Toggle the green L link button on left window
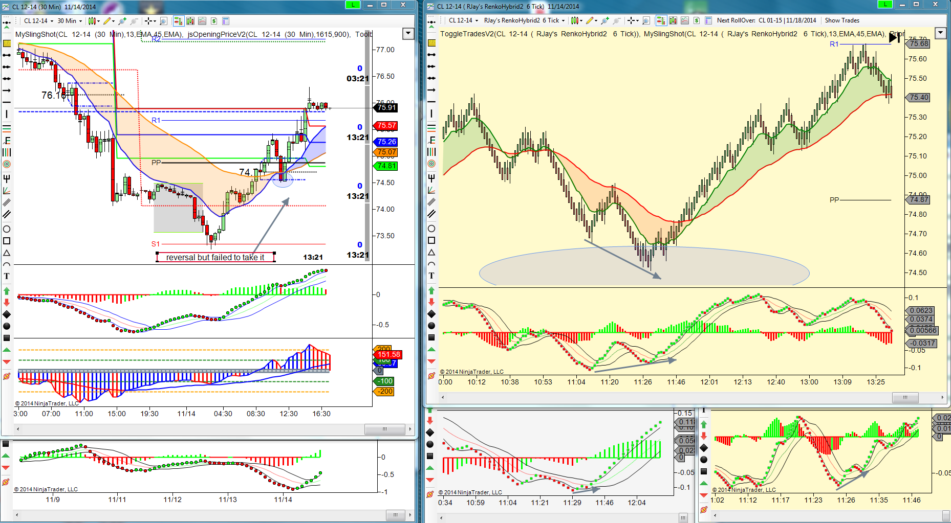Viewport: 951px width, 523px height. (x=353, y=5)
